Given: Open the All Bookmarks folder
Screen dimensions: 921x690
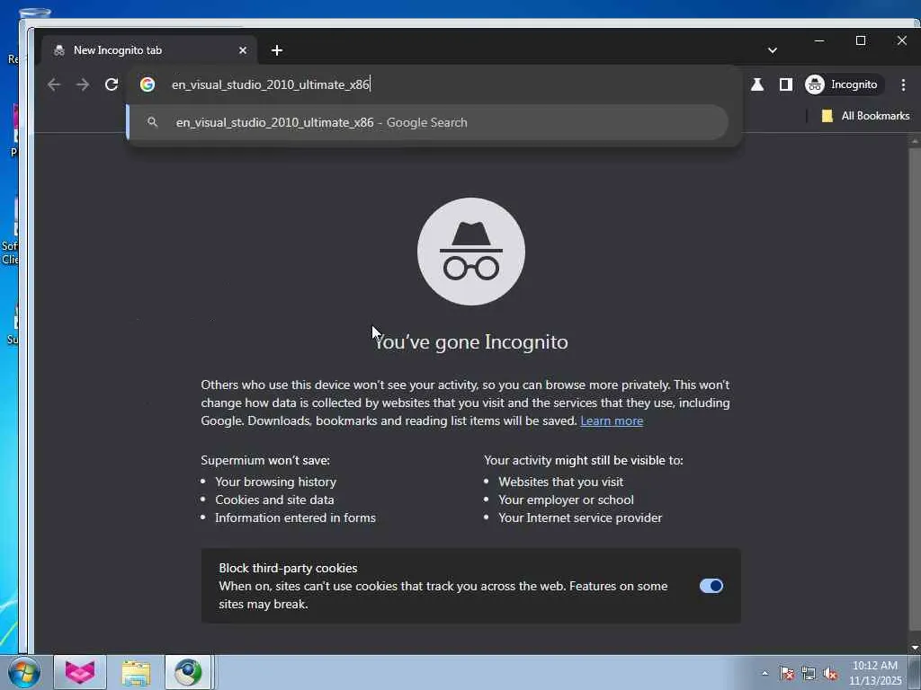Looking at the screenshot, I should click(865, 116).
